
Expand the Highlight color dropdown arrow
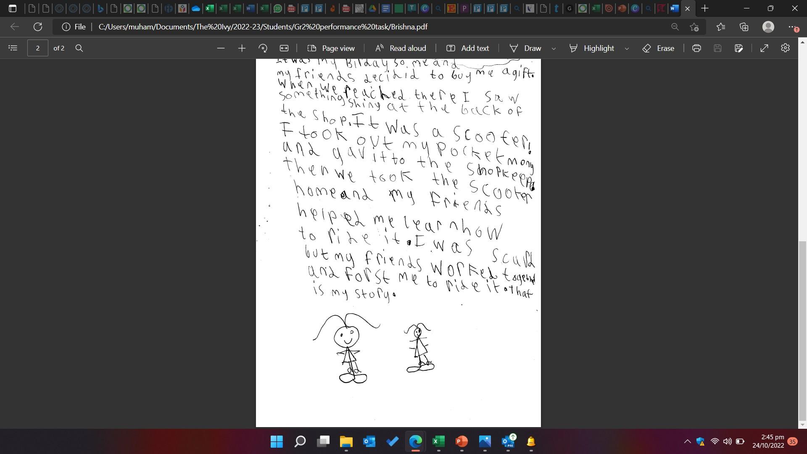627,48
